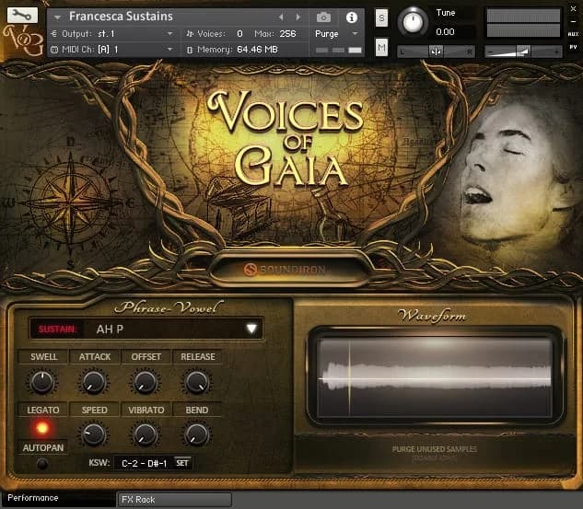
Task: Adjust the Bend knob
Action: (197, 434)
